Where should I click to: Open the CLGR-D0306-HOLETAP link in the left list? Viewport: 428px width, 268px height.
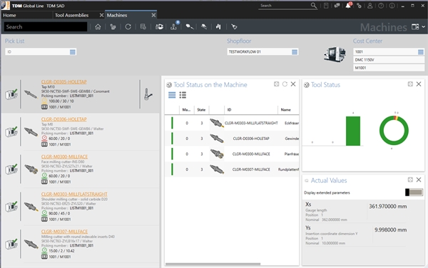64,119
